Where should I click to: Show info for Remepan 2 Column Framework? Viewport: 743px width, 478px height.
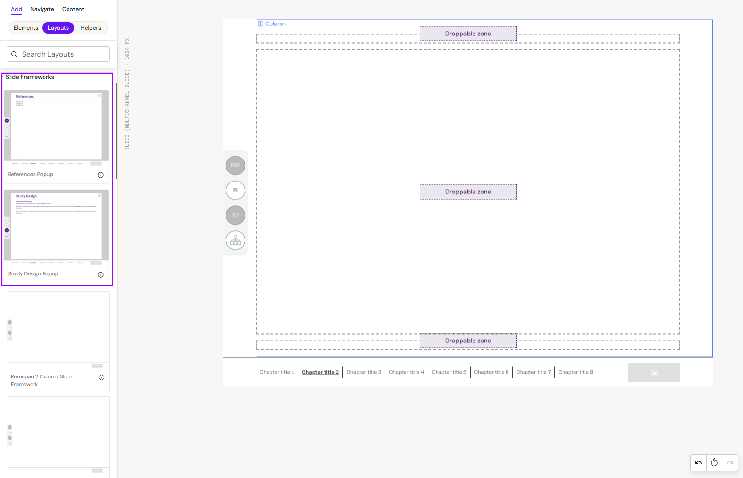point(101,377)
